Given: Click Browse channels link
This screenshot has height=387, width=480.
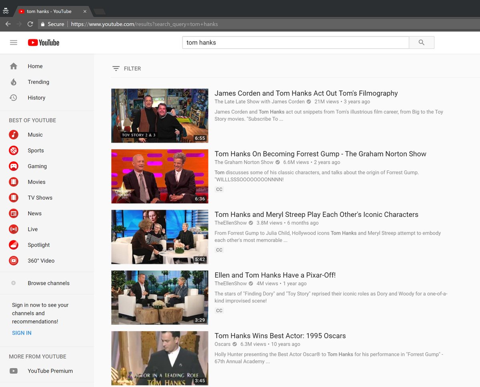Looking at the screenshot, I should coord(48,283).
